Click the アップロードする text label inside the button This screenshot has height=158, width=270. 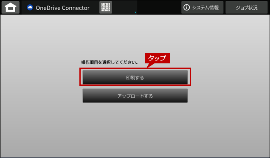(x=135, y=96)
